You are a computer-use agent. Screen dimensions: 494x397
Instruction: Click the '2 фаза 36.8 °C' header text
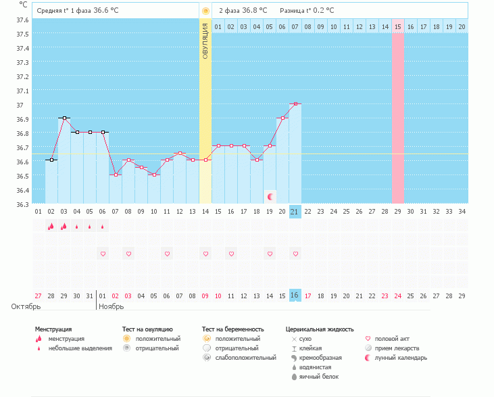243,11
